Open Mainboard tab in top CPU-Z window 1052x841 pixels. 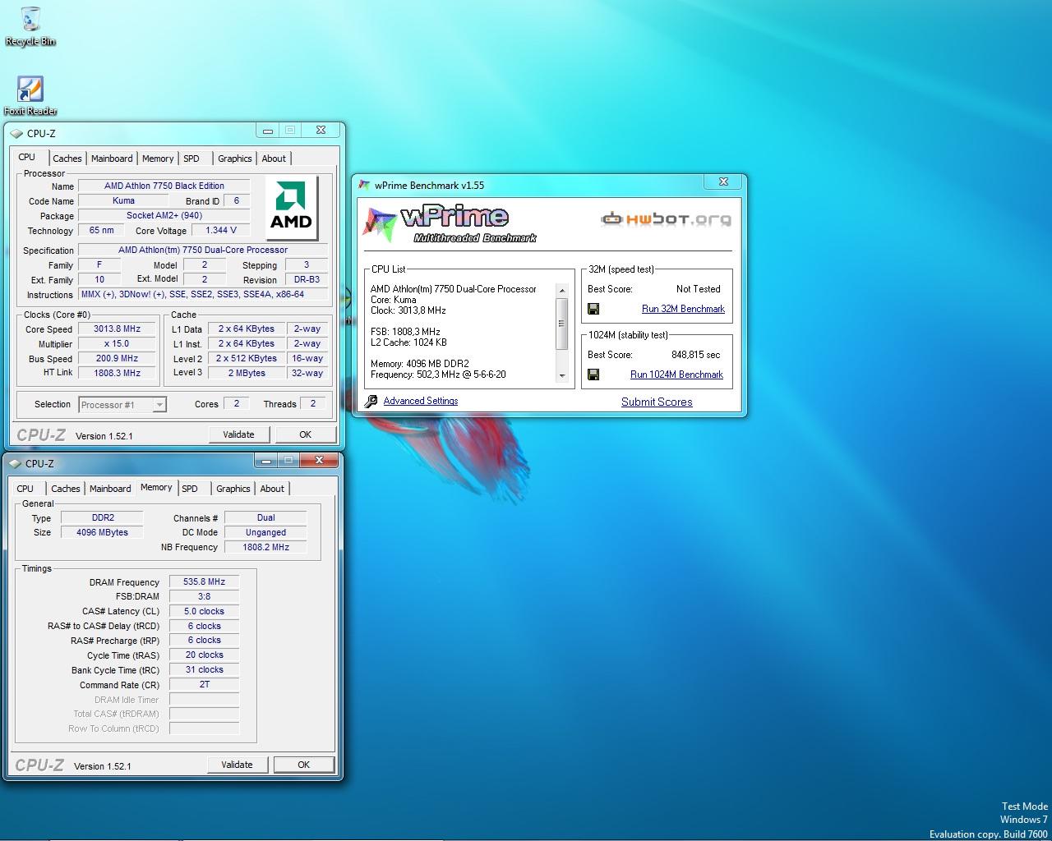click(x=112, y=159)
